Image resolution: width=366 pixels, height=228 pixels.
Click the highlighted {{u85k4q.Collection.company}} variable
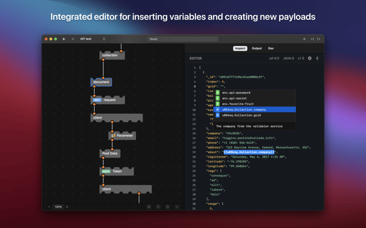[249, 152]
